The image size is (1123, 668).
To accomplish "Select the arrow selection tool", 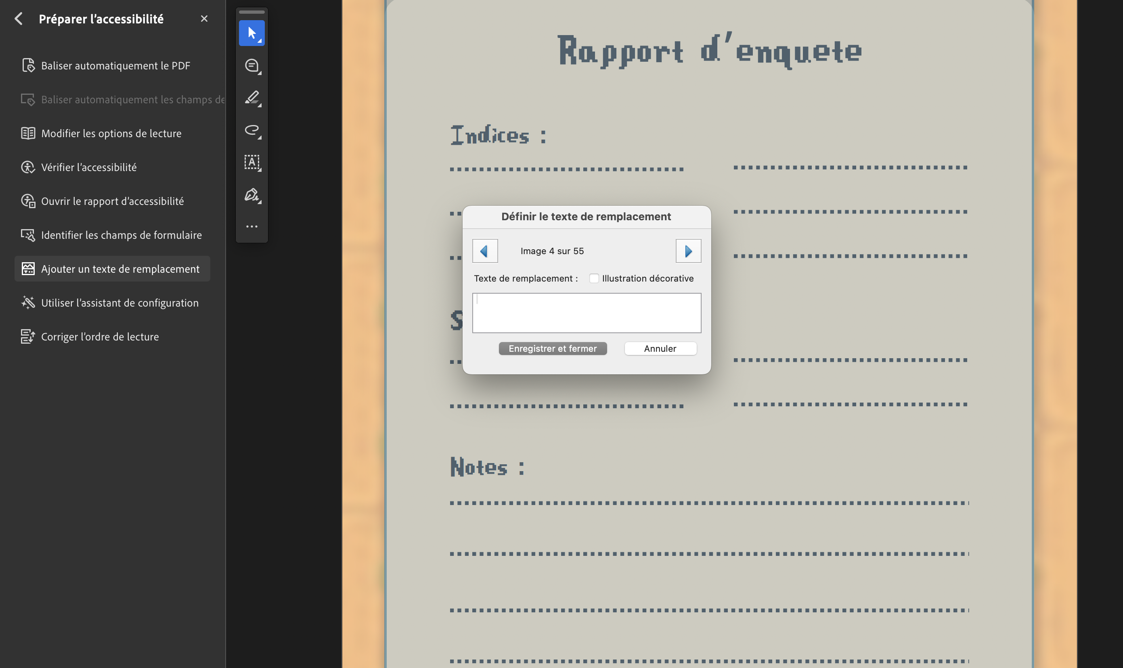I will coord(252,33).
